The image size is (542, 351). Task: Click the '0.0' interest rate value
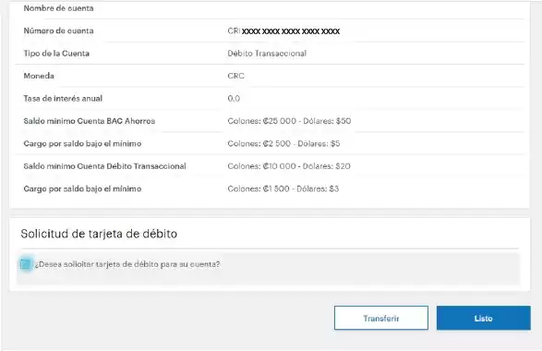point(234,99)
